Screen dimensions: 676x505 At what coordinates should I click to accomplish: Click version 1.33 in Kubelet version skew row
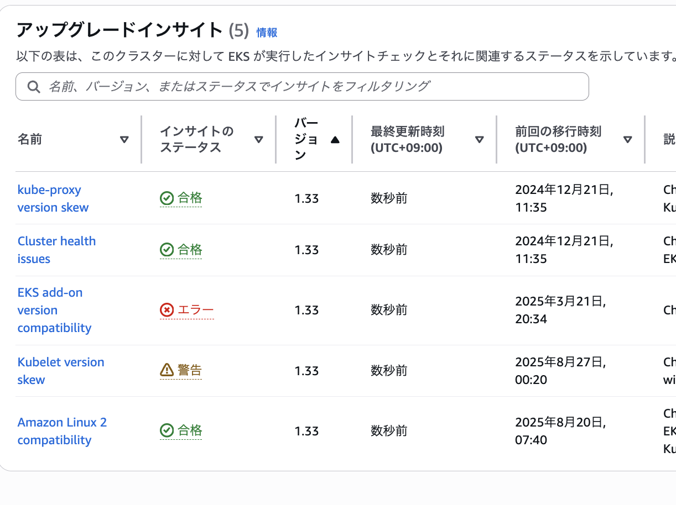pyautogui.click(x=306, y=371)
